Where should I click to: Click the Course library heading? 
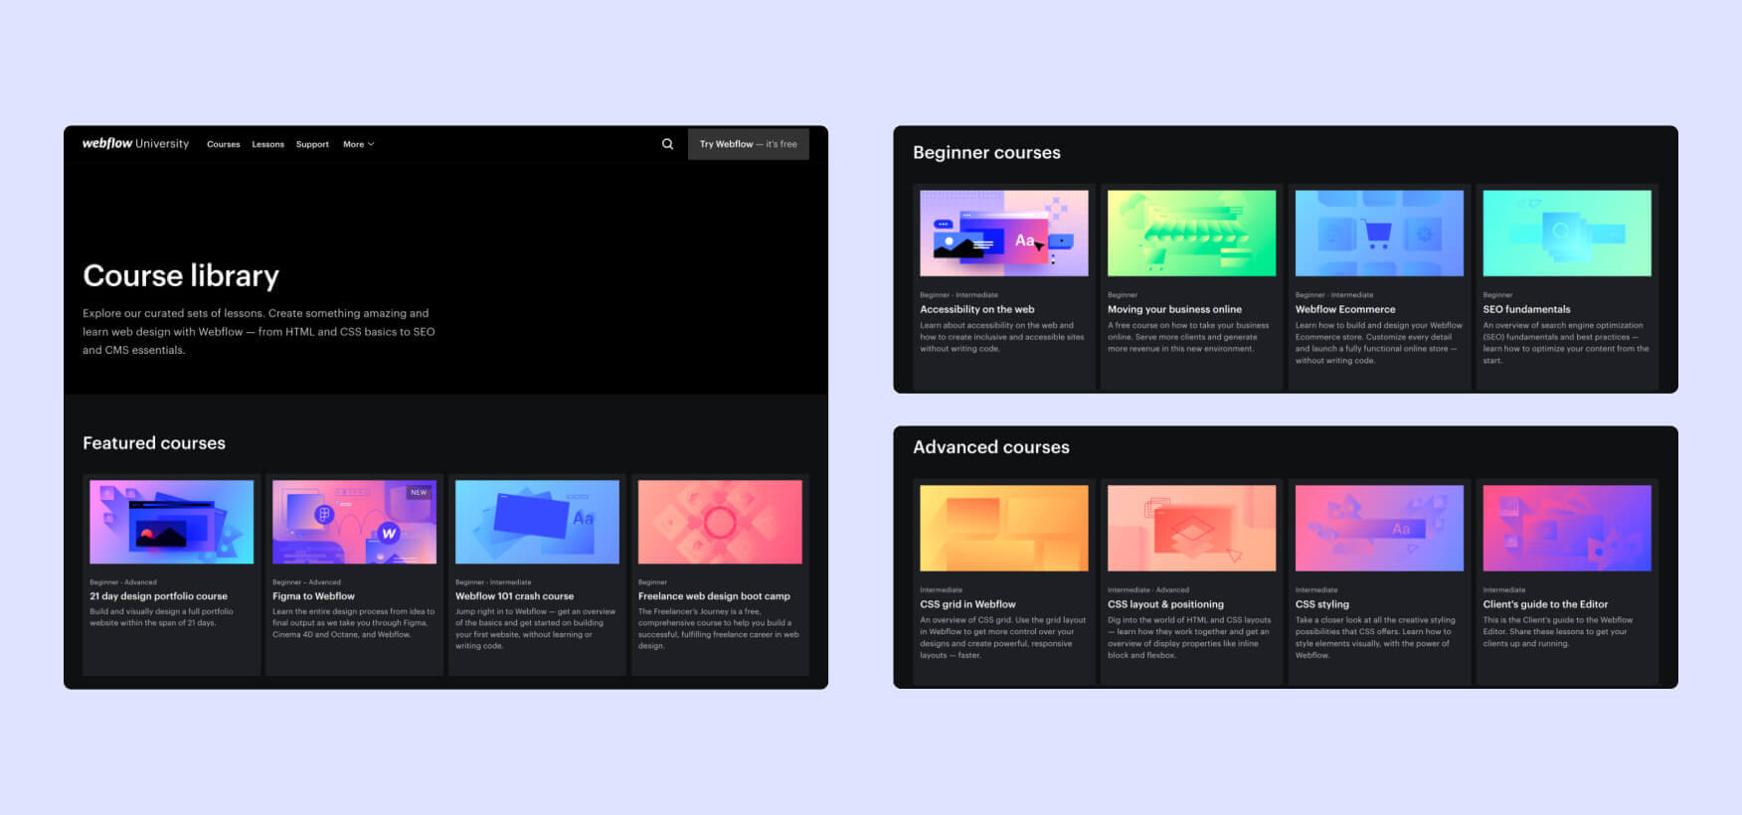point(181,275)
